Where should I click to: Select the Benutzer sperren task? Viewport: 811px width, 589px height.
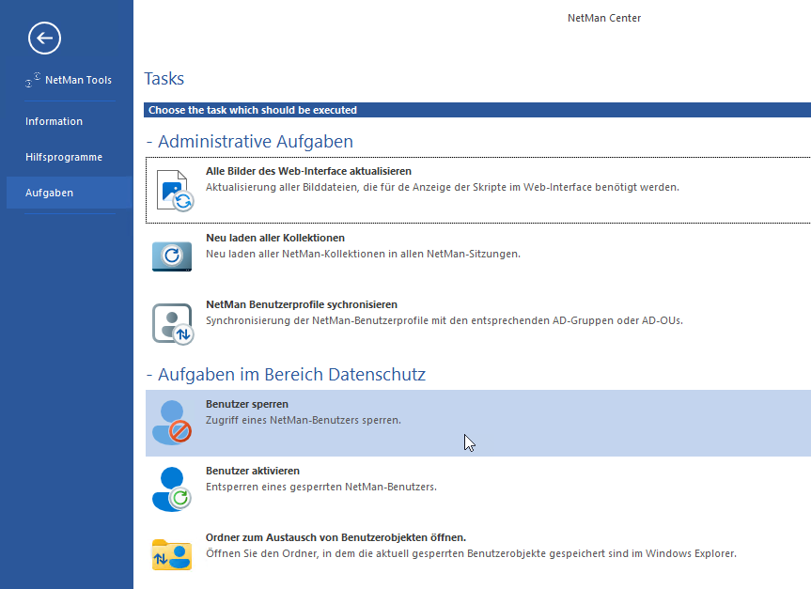pos(478,423)
